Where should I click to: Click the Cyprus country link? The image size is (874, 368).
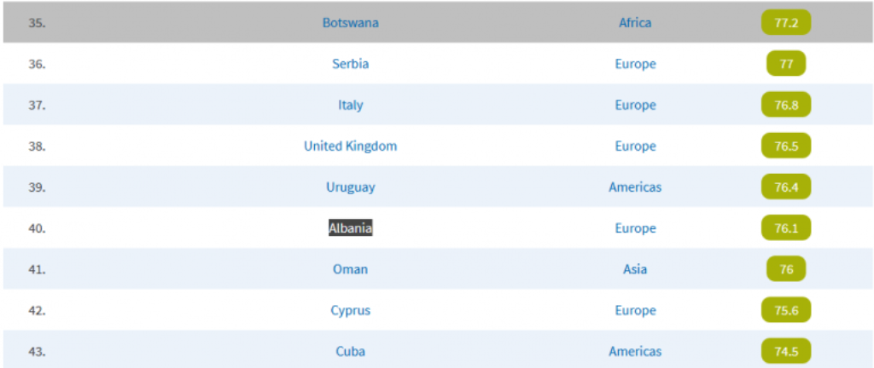(350, 310)
